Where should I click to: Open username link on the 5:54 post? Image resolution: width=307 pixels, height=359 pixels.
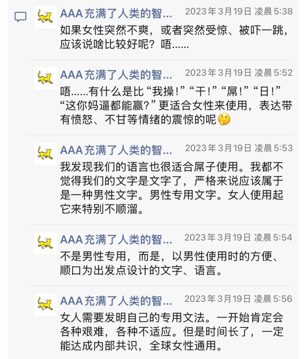[x=116, y=240]
